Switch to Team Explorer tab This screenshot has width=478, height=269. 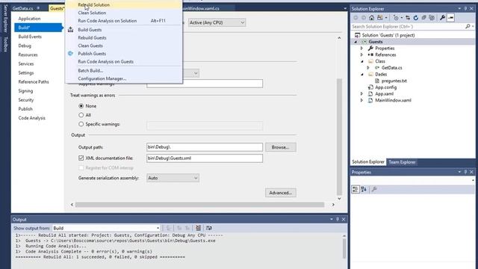(x=402, y=162)
